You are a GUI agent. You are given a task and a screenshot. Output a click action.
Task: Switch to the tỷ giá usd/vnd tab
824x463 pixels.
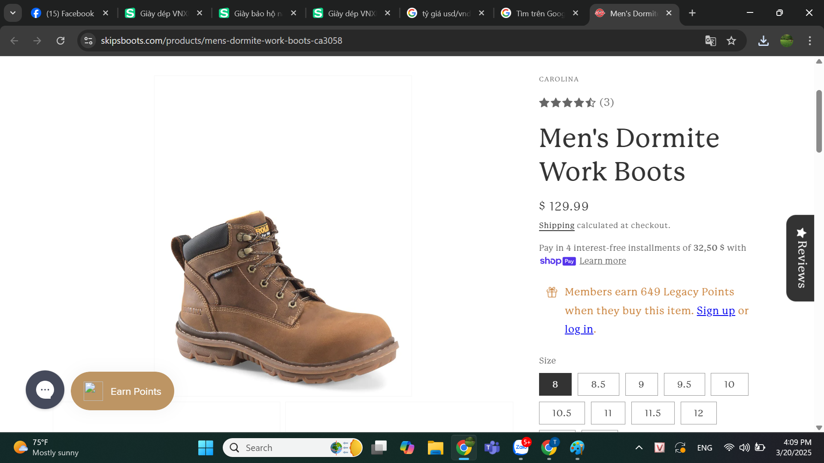pyautogui.click(x=439, y=13)
